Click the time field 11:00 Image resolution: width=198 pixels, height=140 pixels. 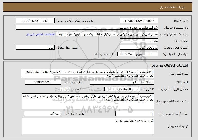65,89
